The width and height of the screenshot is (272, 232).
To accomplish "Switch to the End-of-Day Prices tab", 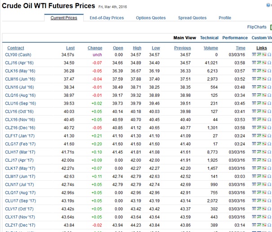I will coord(107,18).
